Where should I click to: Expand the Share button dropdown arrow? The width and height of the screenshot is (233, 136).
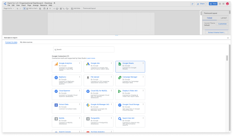[206, 4]
